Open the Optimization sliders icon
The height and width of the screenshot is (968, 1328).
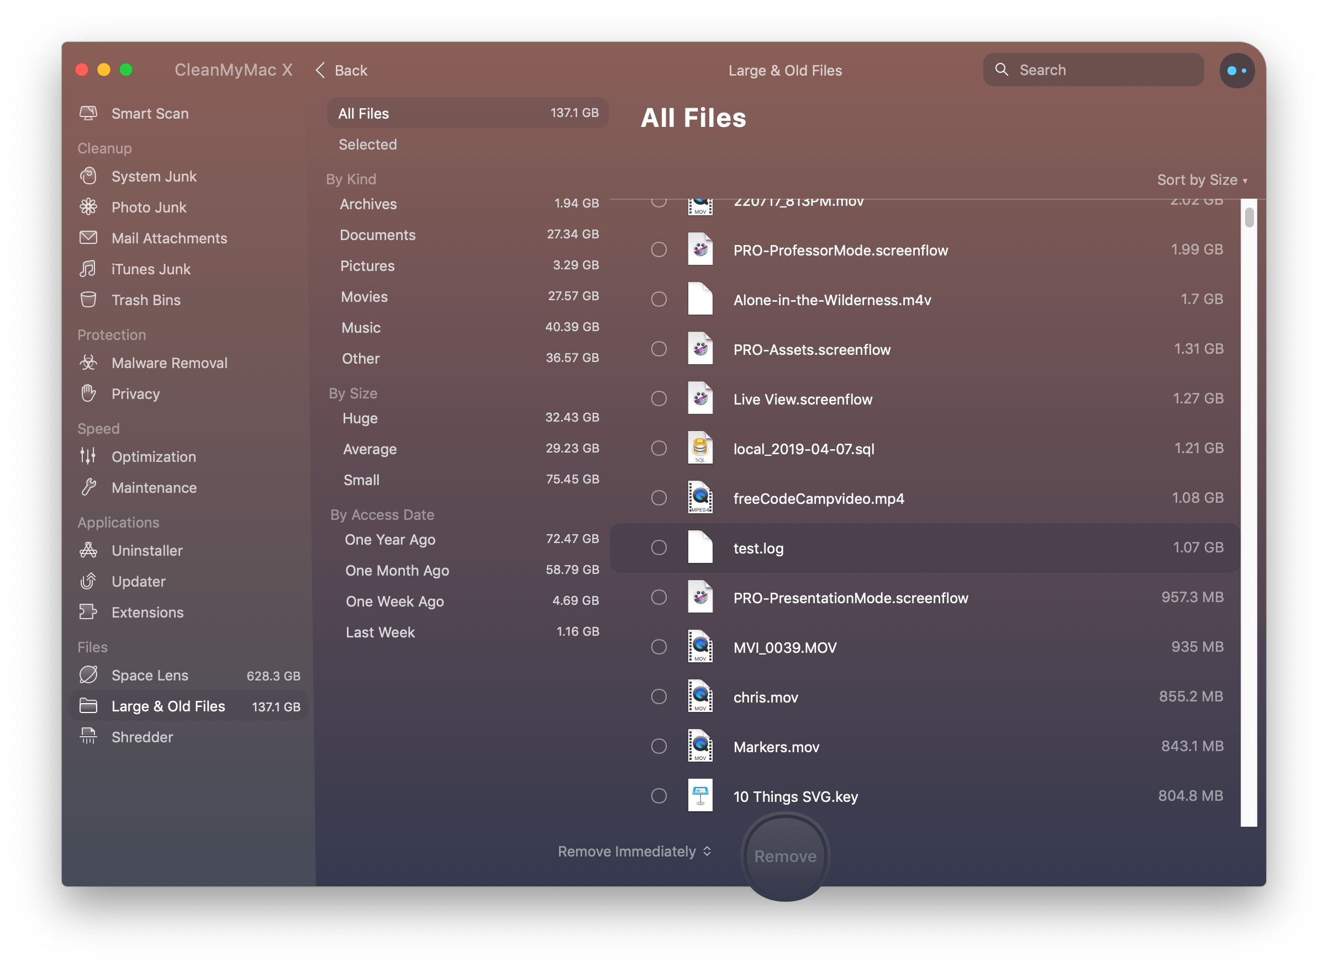click(88, 456)
